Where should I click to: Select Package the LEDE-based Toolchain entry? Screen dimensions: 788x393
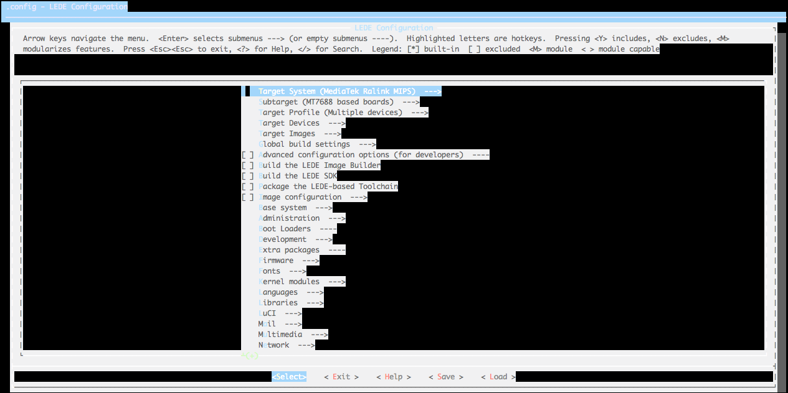328,187
